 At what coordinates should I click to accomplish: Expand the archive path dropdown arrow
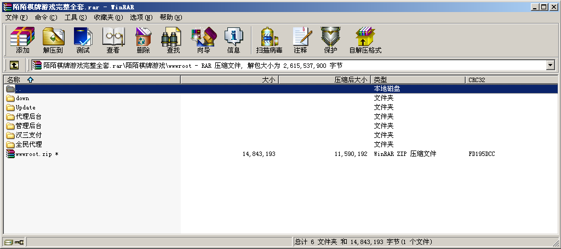point(550,65)
